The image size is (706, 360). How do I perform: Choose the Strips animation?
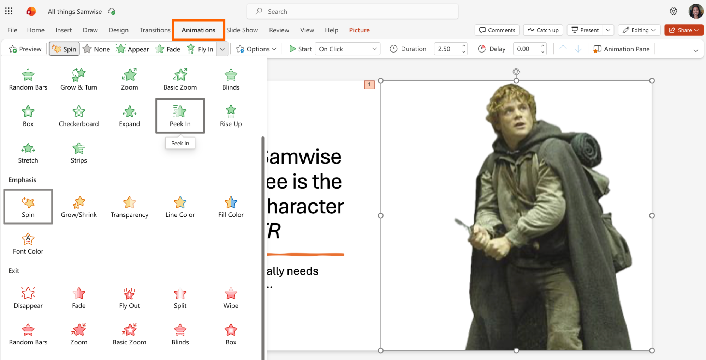[78, 153]
